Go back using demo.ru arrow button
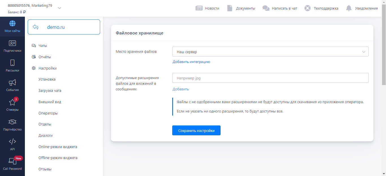Image resolution: width=386 pixels, height=176 pixels. [36, 27]
